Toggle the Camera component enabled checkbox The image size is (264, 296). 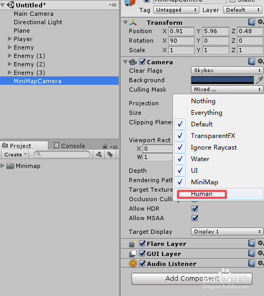(143, 62)
